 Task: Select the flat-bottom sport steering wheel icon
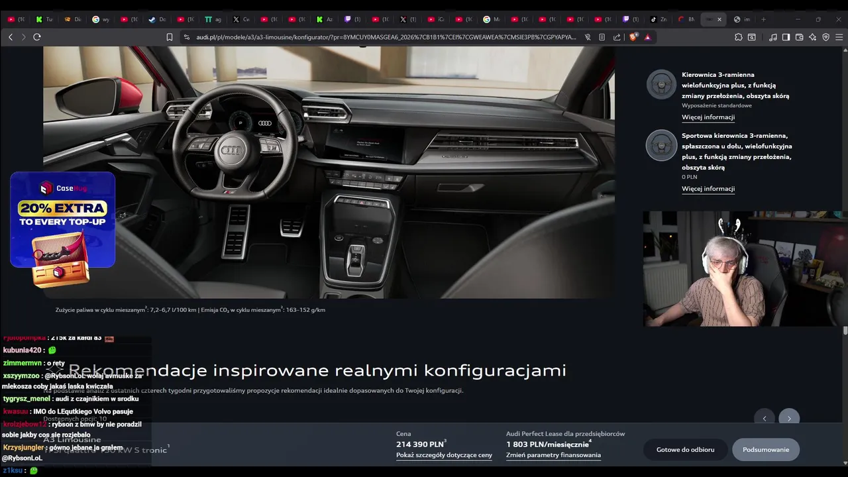[661, 145]
